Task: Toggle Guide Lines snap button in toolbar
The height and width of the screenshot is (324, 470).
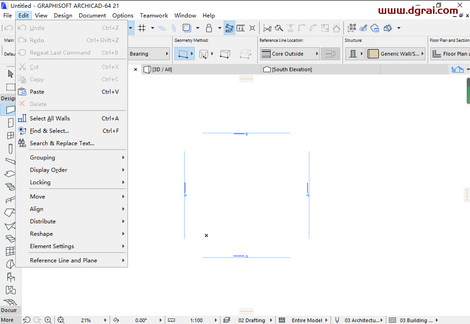Action: 229,28
